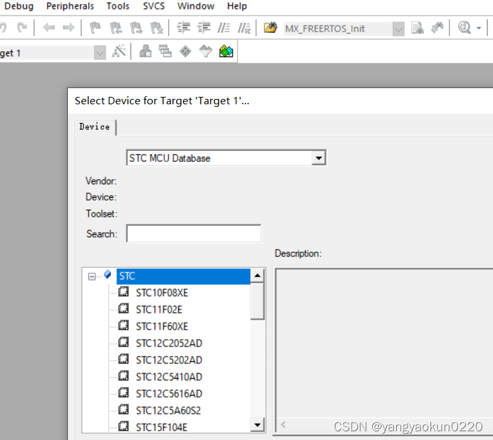Click the Pack Installer icon

(x=226, y=51)
